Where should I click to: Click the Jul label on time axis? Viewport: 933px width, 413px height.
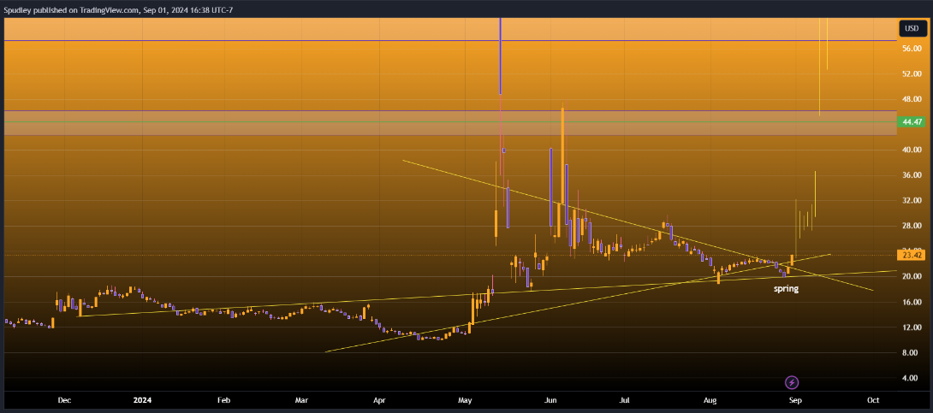(625, 400)
